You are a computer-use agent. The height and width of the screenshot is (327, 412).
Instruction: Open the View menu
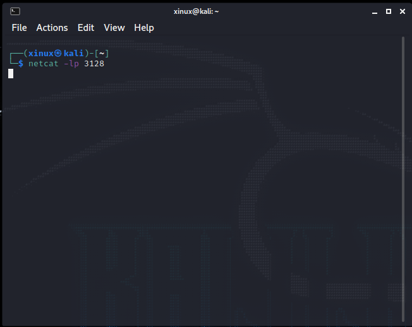114,28
